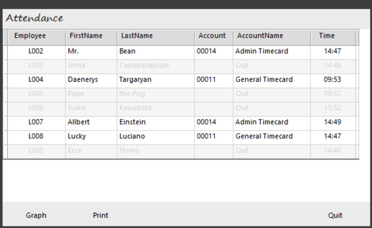The height and width of the screenshot is (228, 372).
Task: Select the grayed-out L003 employee cell
Action: coord(36,65)
